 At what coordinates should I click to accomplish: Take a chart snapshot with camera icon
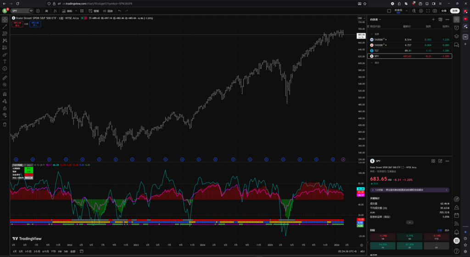[435, 11]
